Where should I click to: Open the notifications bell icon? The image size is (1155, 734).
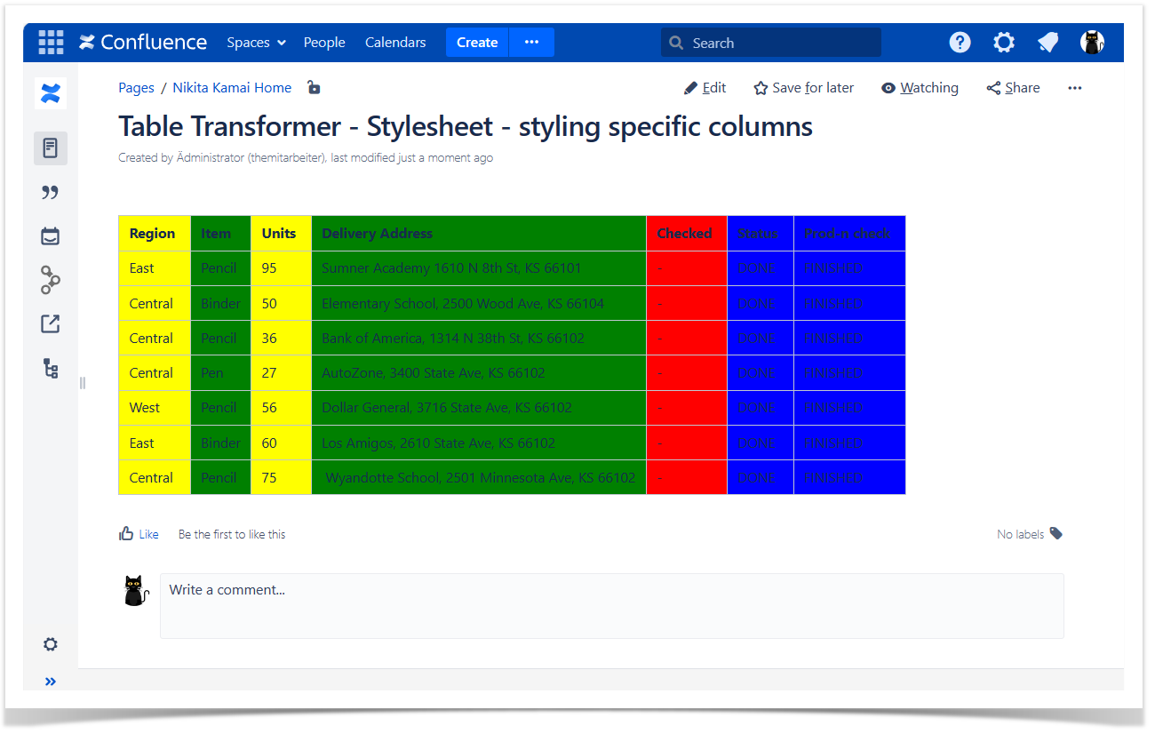point(1048,43)
